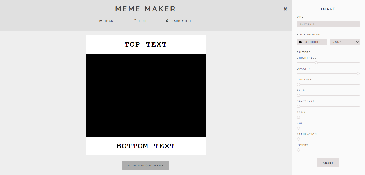Click the Brightness slider handle
This screenshot has height=175, width=365.
[316, 63]
